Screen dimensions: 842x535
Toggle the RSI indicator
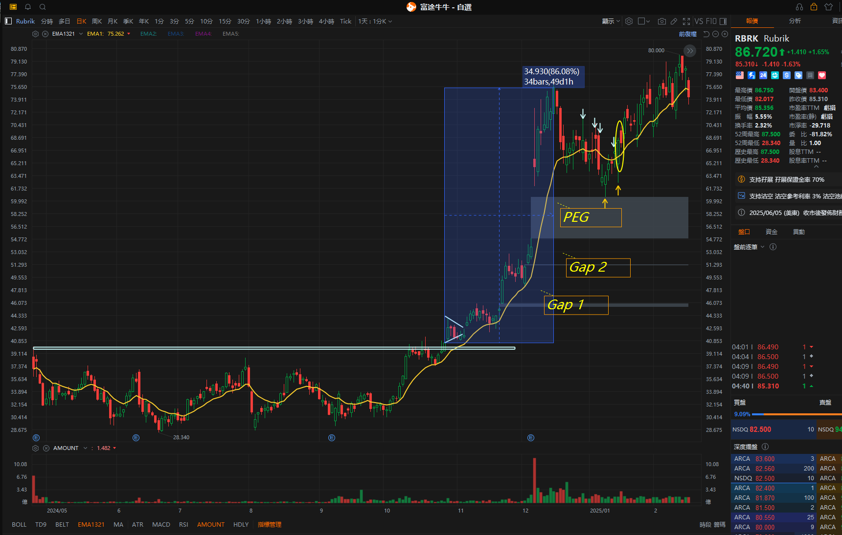click(183, 524)
